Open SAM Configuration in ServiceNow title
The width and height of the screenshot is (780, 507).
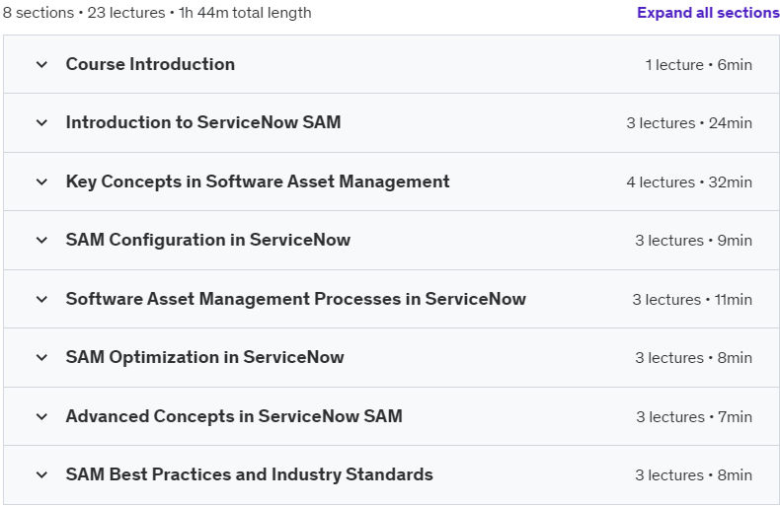pos(208,240)
